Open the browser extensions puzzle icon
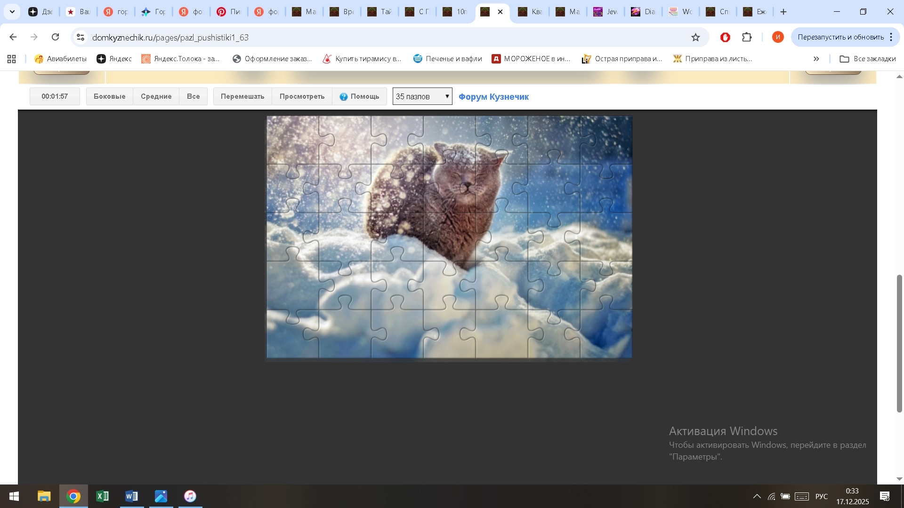The image size is (904, 508). pyautogui.click(x=747, y=37)
